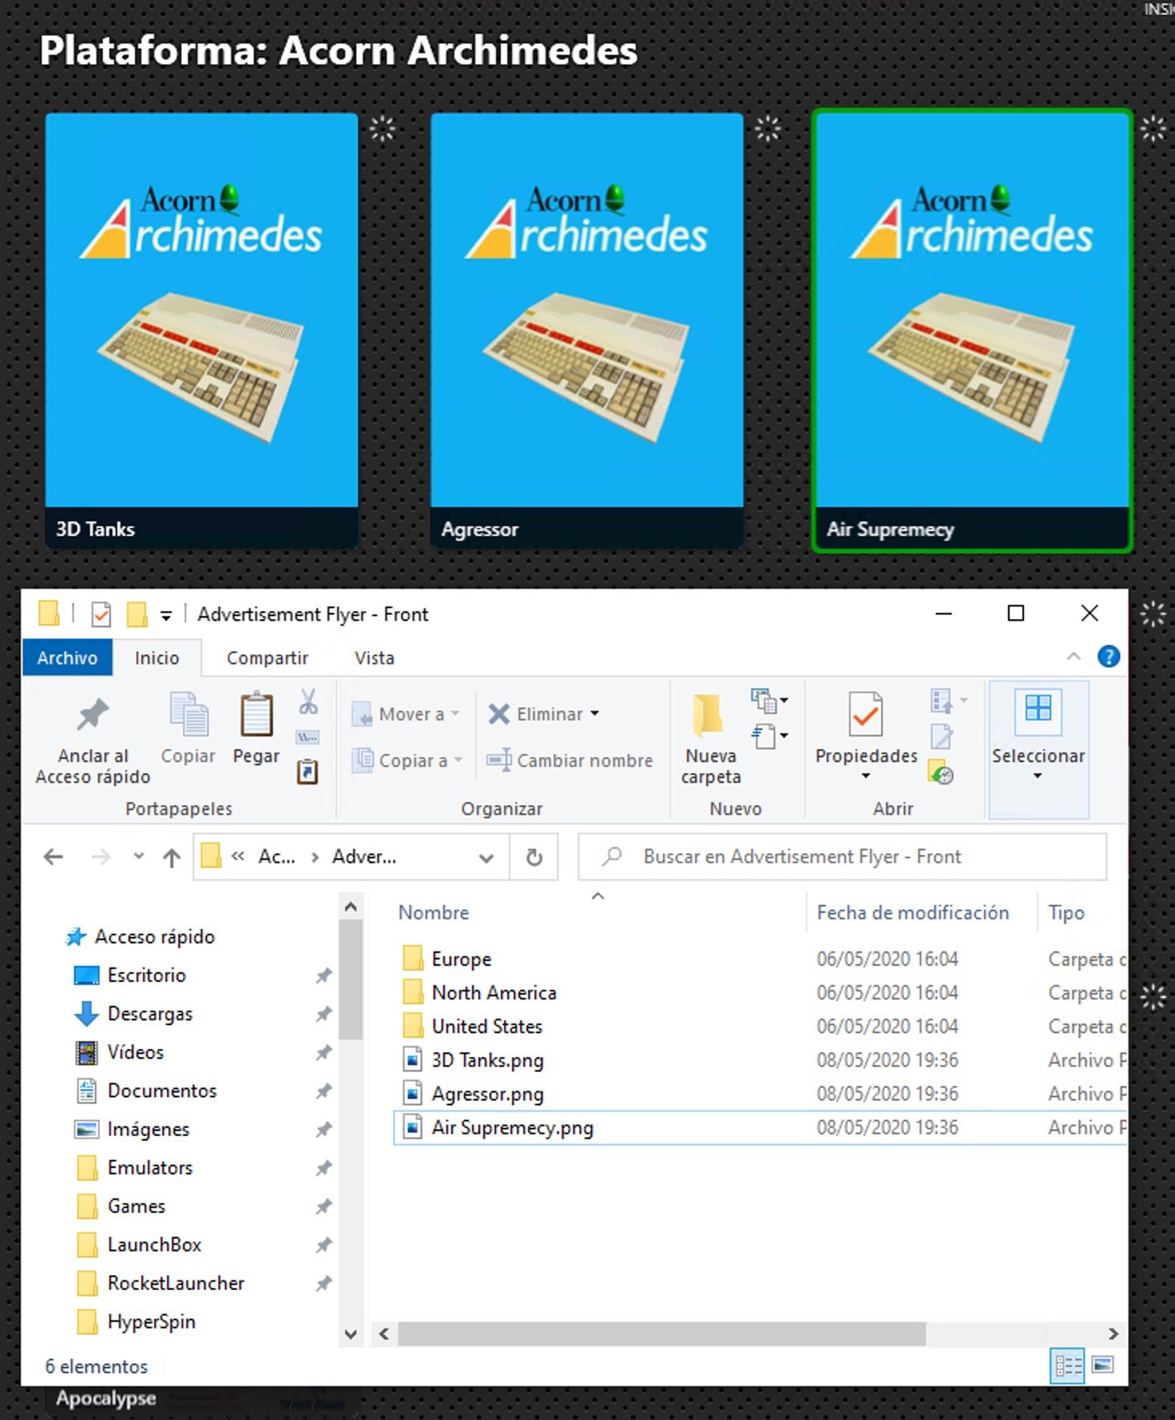This screenshot has width=1175, height=1420.
Task: Select the 3D Tanks game card
Action: pyautogui.click(x=201, y=331)
